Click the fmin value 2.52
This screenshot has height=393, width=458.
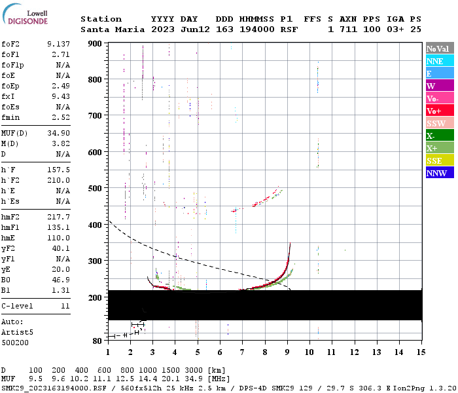61,117
